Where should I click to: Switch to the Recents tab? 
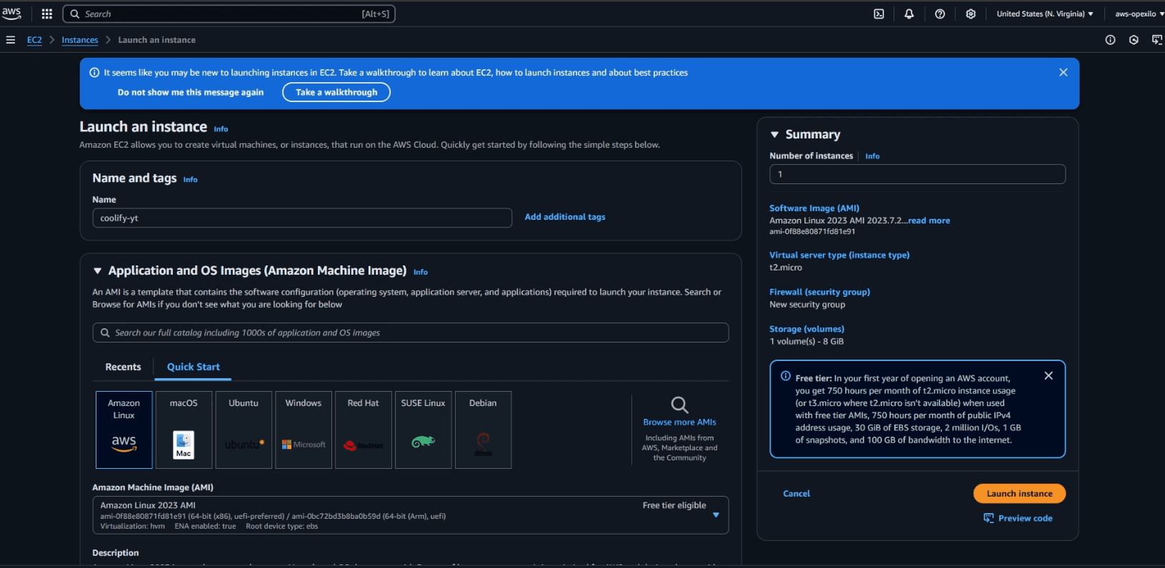[124, 367]
